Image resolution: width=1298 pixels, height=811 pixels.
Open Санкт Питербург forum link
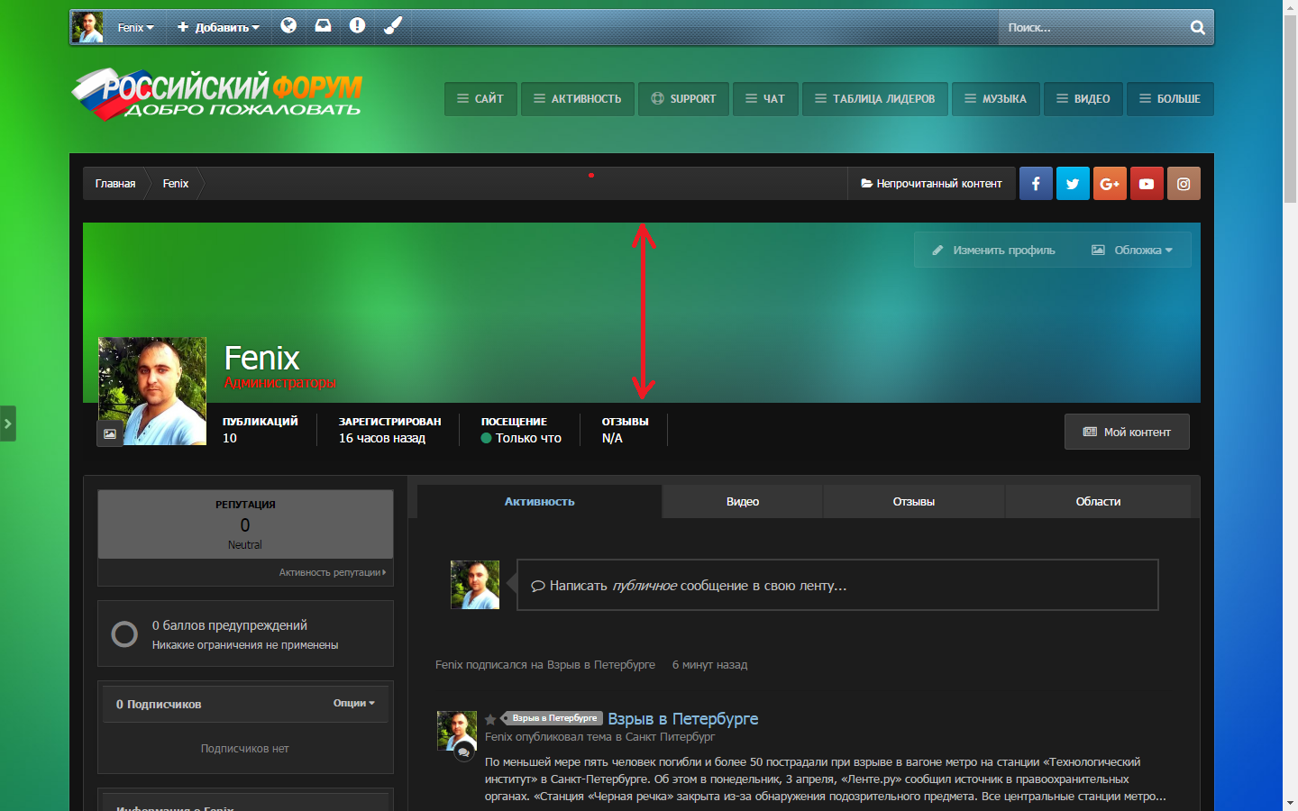click(x=670, y=736)
